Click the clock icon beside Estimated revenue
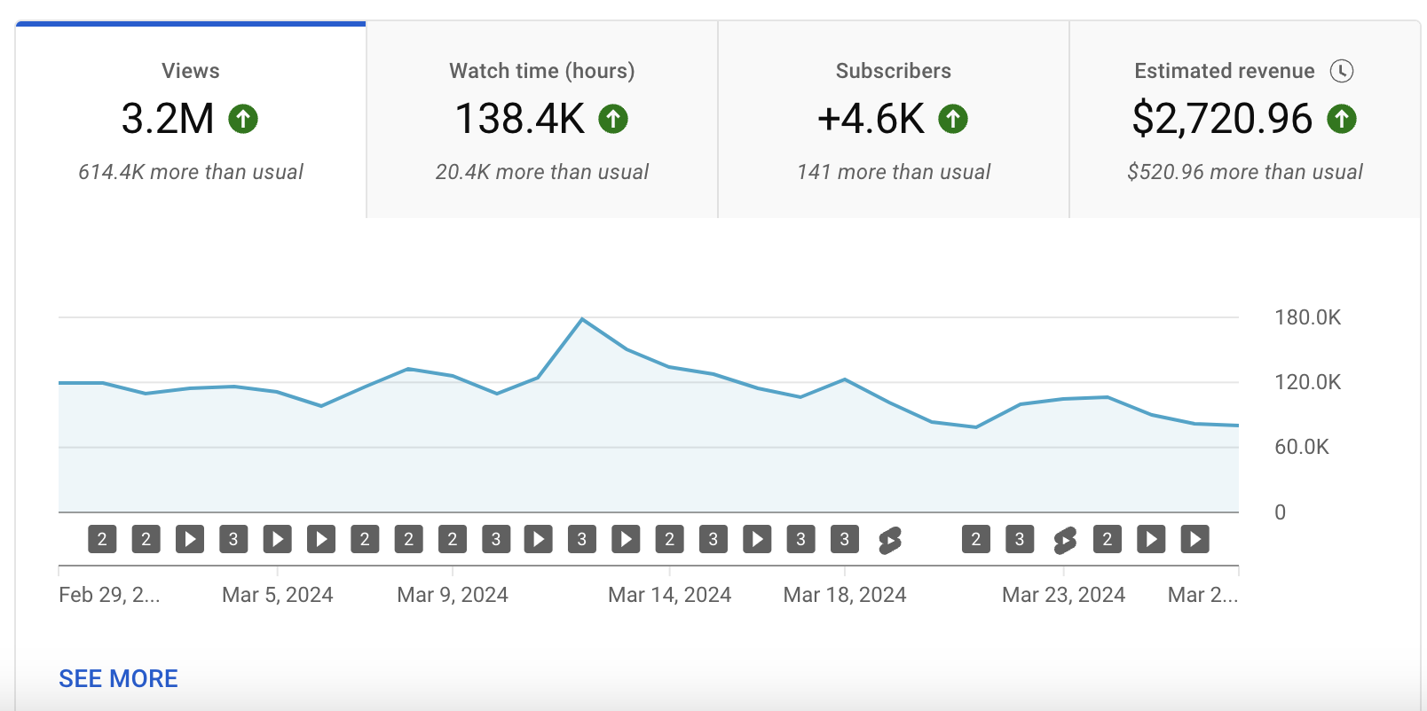This screenshot has width=1427, height=711. (x=1342, y=71)
